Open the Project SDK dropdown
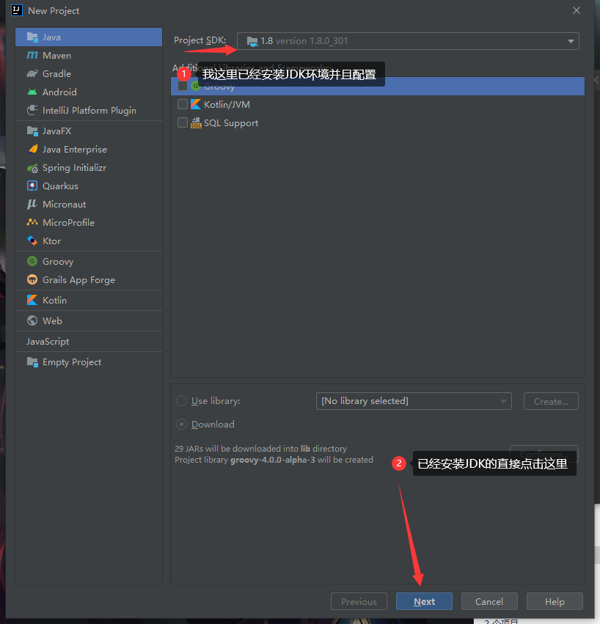This screenshot has width=600, height=624. pyautogui.click(x=408, y=41)
